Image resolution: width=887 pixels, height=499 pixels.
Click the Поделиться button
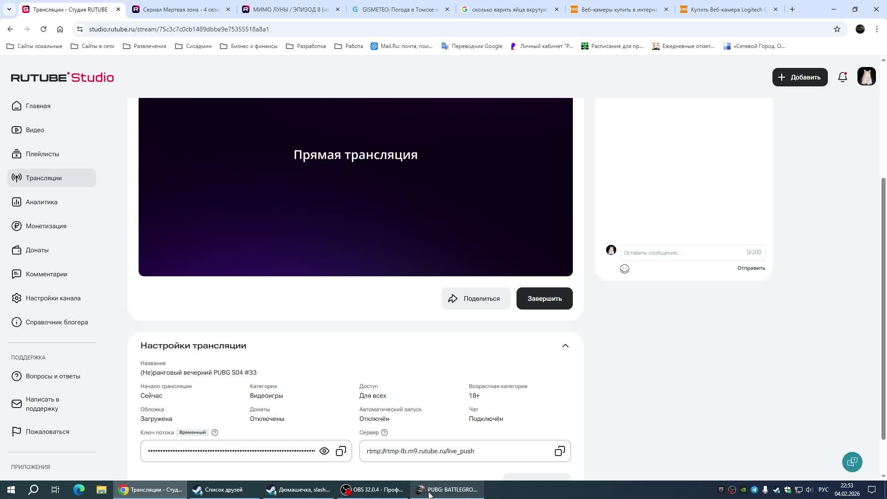point(476,298)
